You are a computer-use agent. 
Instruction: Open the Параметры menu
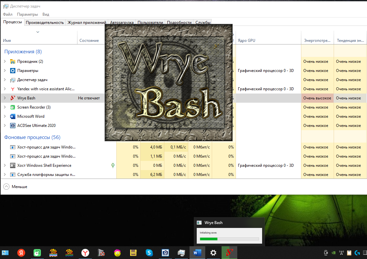[x=27, y=14]
